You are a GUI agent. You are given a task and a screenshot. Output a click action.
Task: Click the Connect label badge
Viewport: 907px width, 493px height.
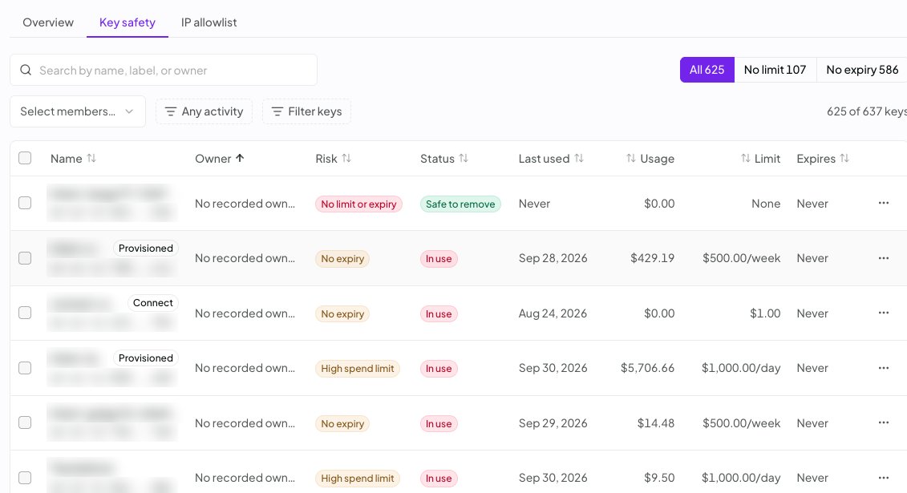coord(152,303)
